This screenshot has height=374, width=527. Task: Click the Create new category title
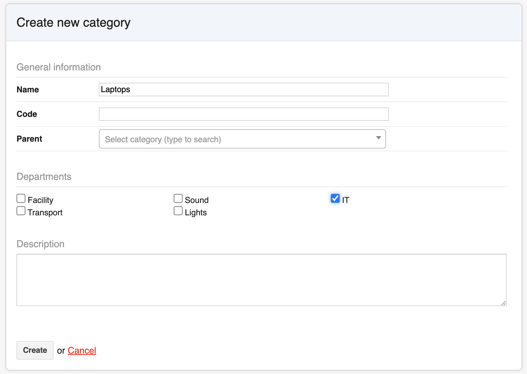coord(73,23)
